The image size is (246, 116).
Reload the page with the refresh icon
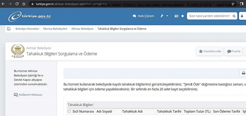[17, 4]
